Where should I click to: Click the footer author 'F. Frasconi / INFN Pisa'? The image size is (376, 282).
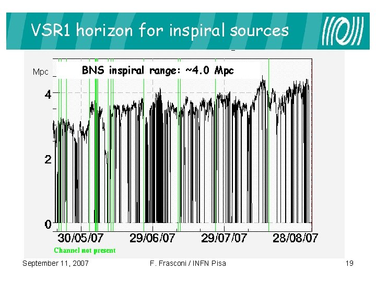click(188, 263)
